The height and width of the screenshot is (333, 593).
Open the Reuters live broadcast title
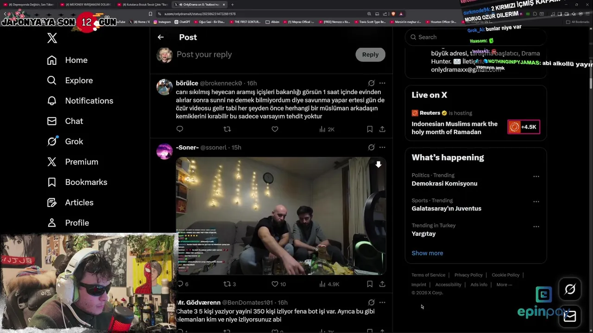point(454,128)
